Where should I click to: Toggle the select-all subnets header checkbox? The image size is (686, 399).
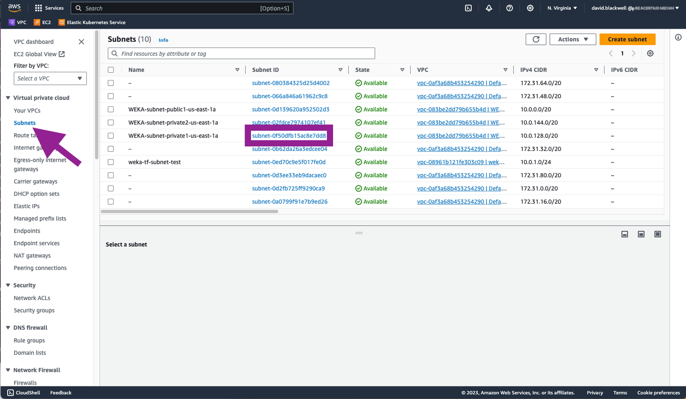click(x=111, y=70)
